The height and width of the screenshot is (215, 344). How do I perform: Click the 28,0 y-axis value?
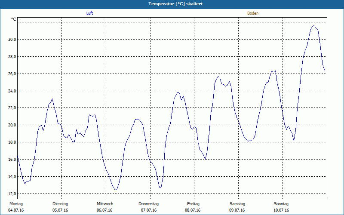[x=12, y=57]
